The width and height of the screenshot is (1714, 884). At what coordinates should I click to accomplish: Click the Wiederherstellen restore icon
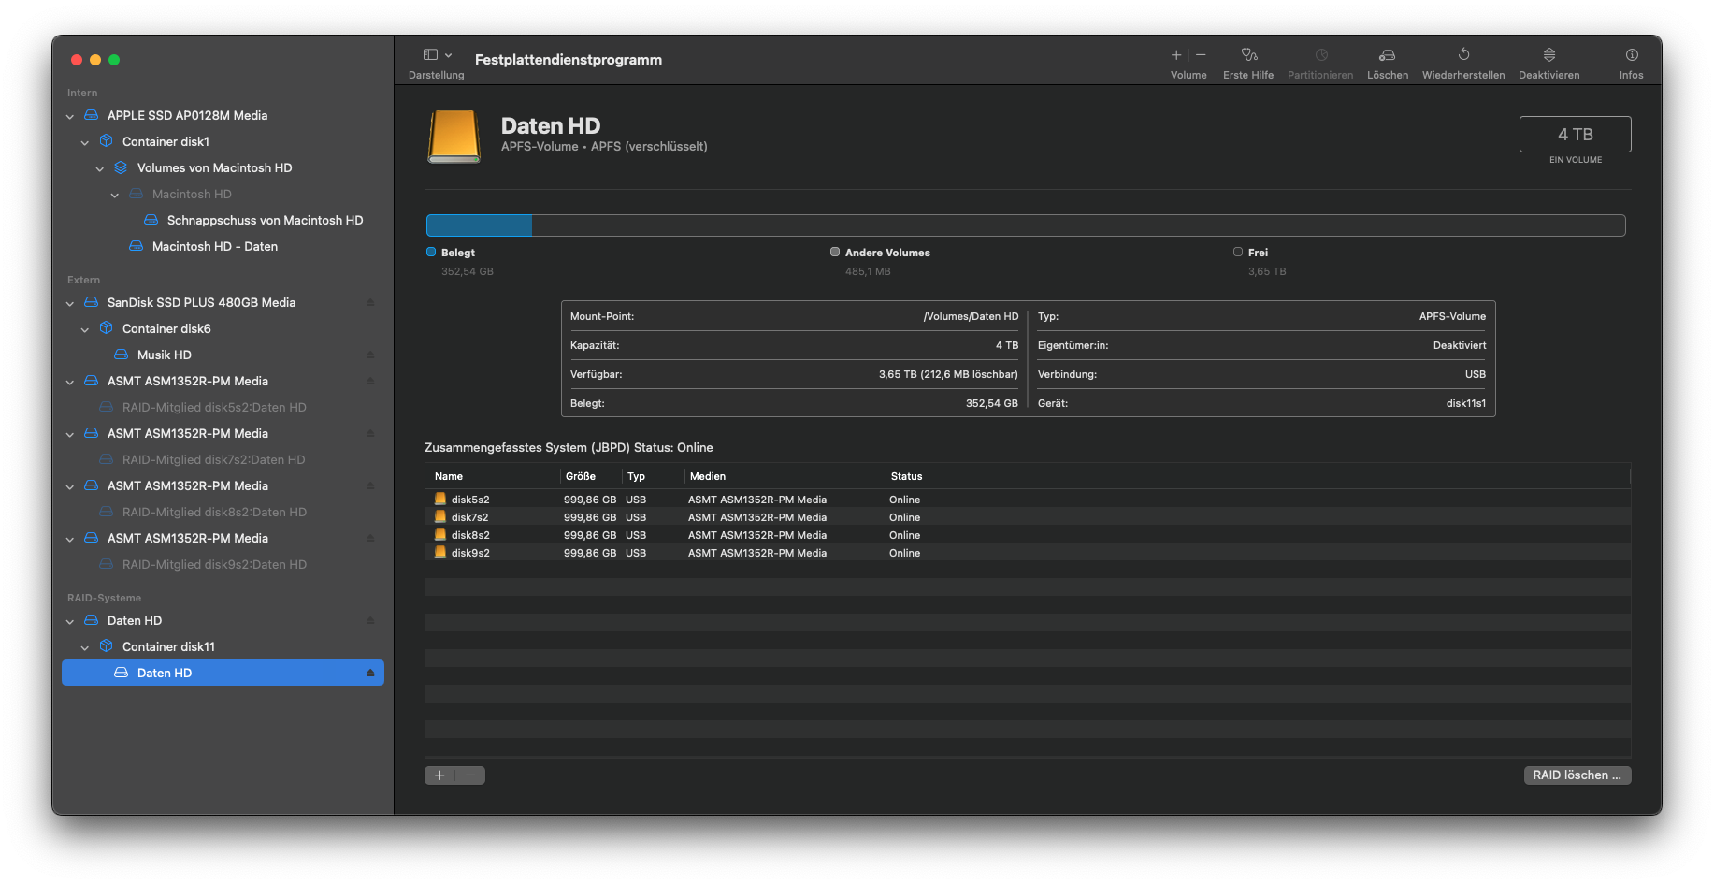1463,55
